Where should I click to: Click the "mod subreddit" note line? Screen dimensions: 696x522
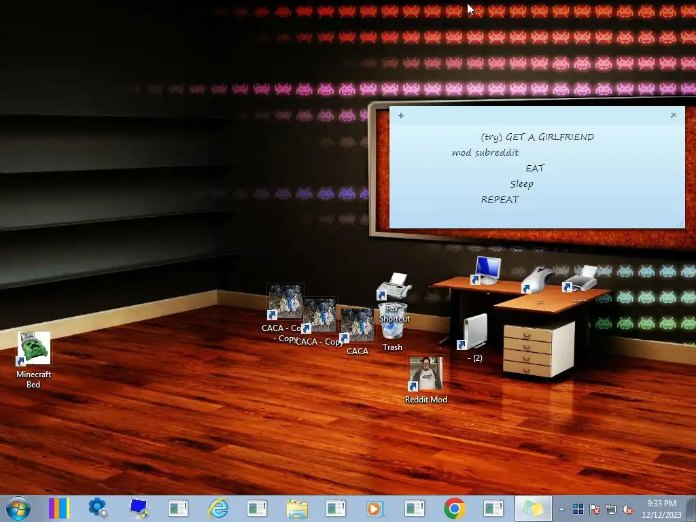pos(485,153)
